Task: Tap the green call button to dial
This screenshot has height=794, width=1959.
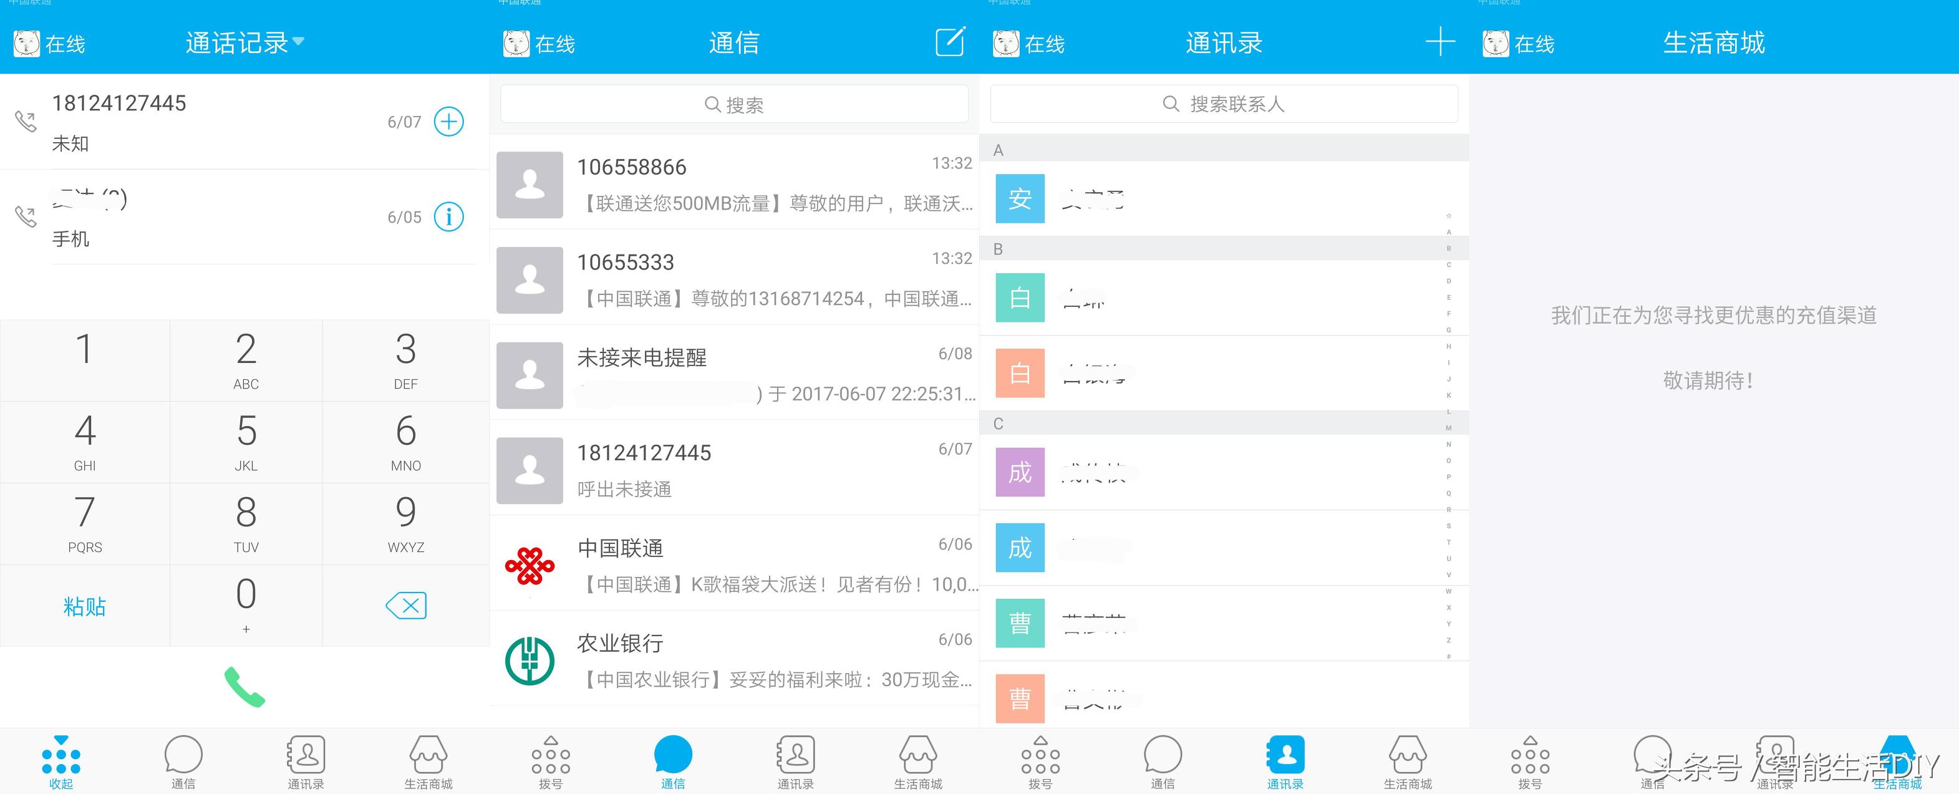Action: pos(245,689)
